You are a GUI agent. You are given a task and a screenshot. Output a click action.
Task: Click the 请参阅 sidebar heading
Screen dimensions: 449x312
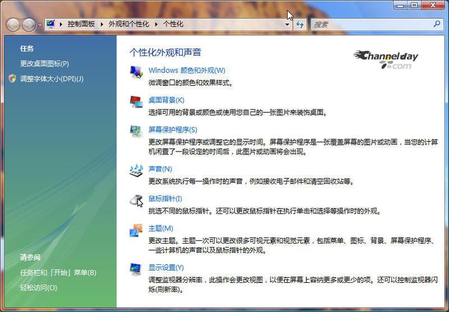click(x=30, y=258)
